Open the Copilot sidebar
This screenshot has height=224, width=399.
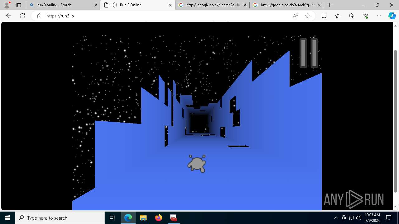392,16
